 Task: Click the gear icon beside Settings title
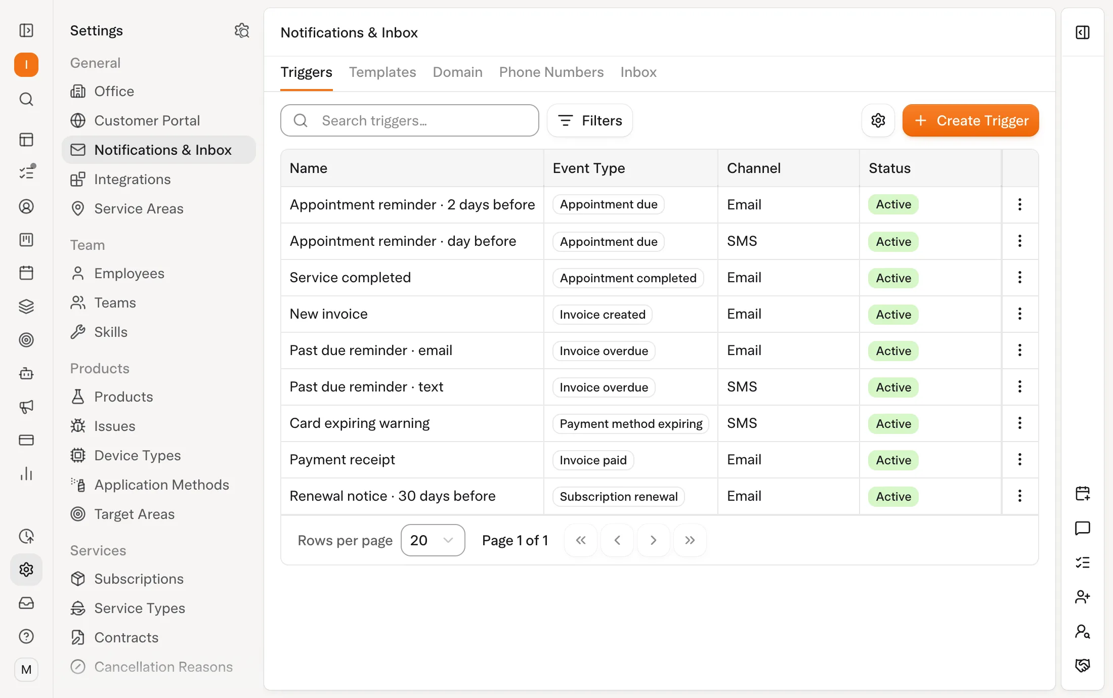click(242, 31)
